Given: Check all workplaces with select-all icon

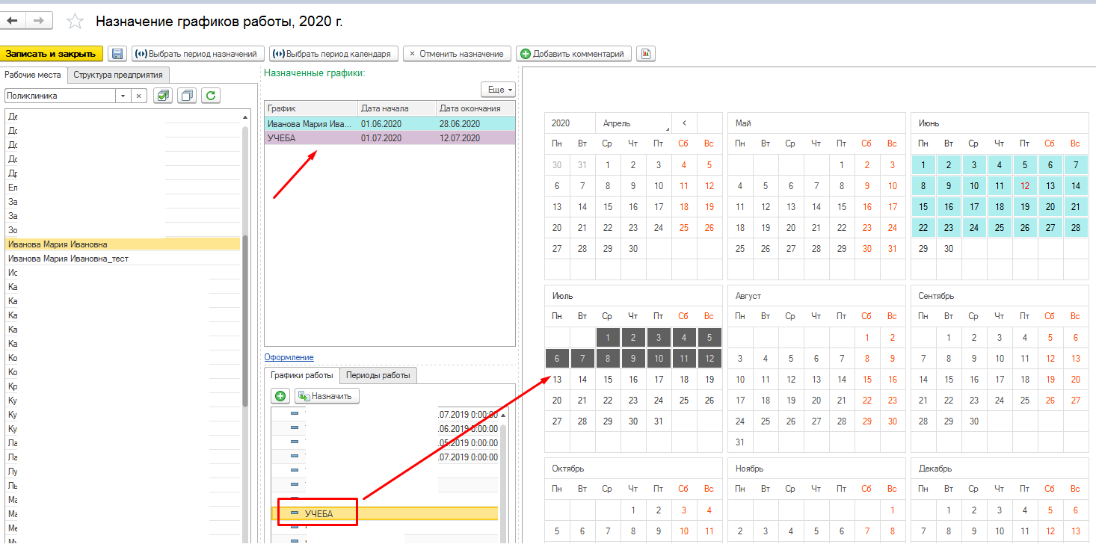Looking at the screenshot, I should [162, 96].
